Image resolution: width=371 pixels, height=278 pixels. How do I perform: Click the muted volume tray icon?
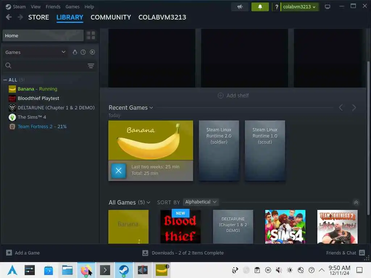[x=279, y=270]
